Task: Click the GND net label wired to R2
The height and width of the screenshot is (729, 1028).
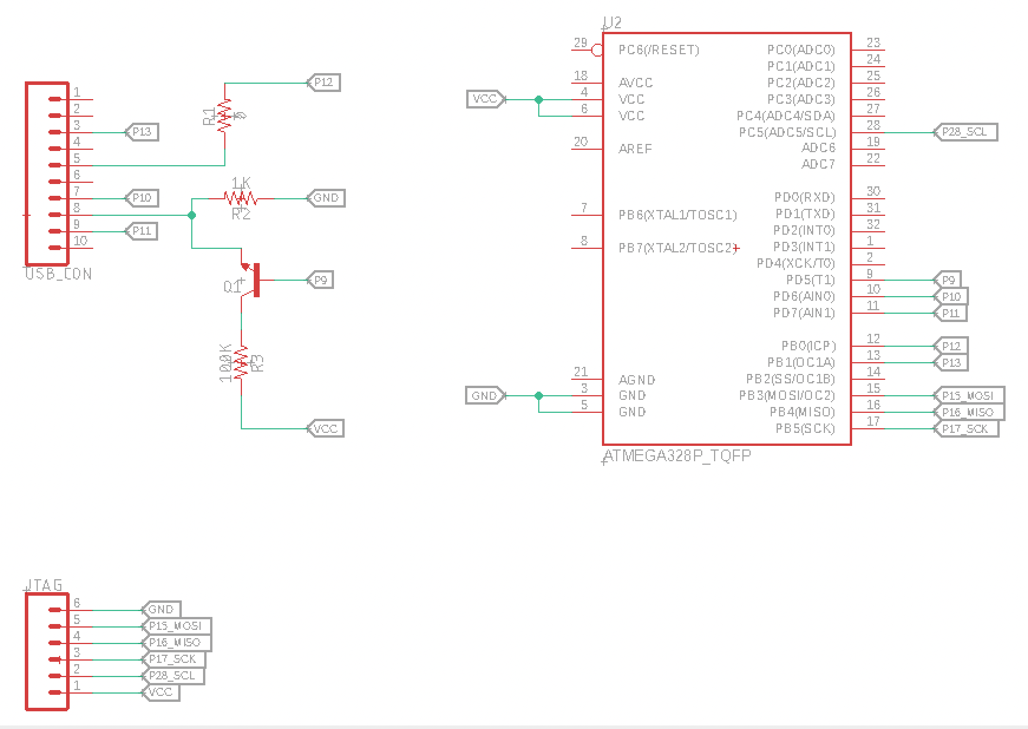Action: [x=326, y=198]
